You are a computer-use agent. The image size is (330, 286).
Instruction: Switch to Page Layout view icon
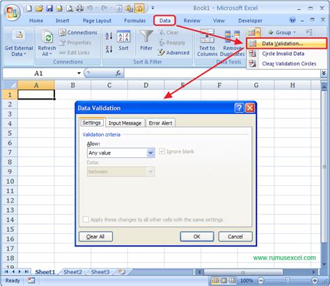(224, 280)
